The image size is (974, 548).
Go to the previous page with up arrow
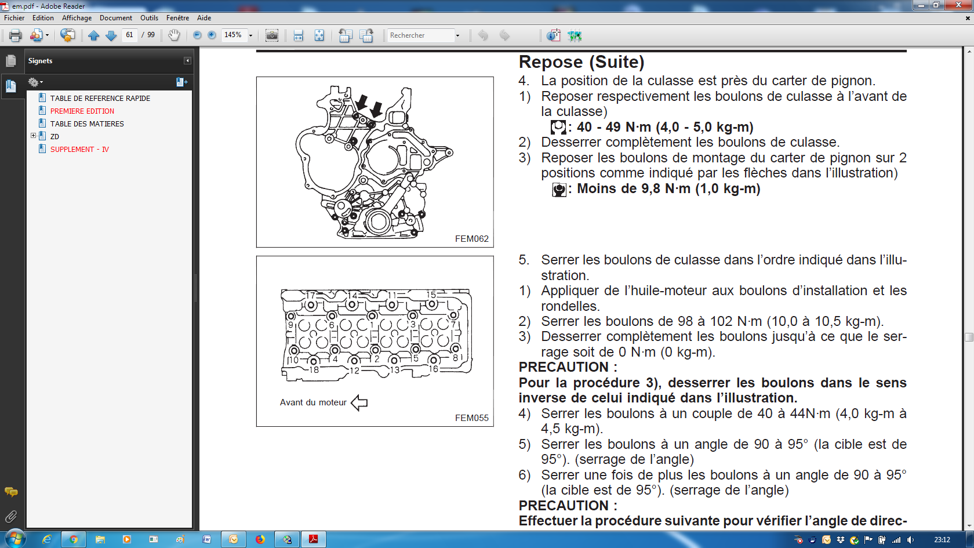[x=94, y=35]
